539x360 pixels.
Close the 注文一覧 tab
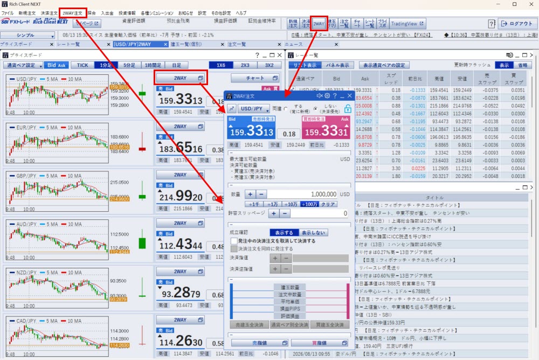(279, 44)
